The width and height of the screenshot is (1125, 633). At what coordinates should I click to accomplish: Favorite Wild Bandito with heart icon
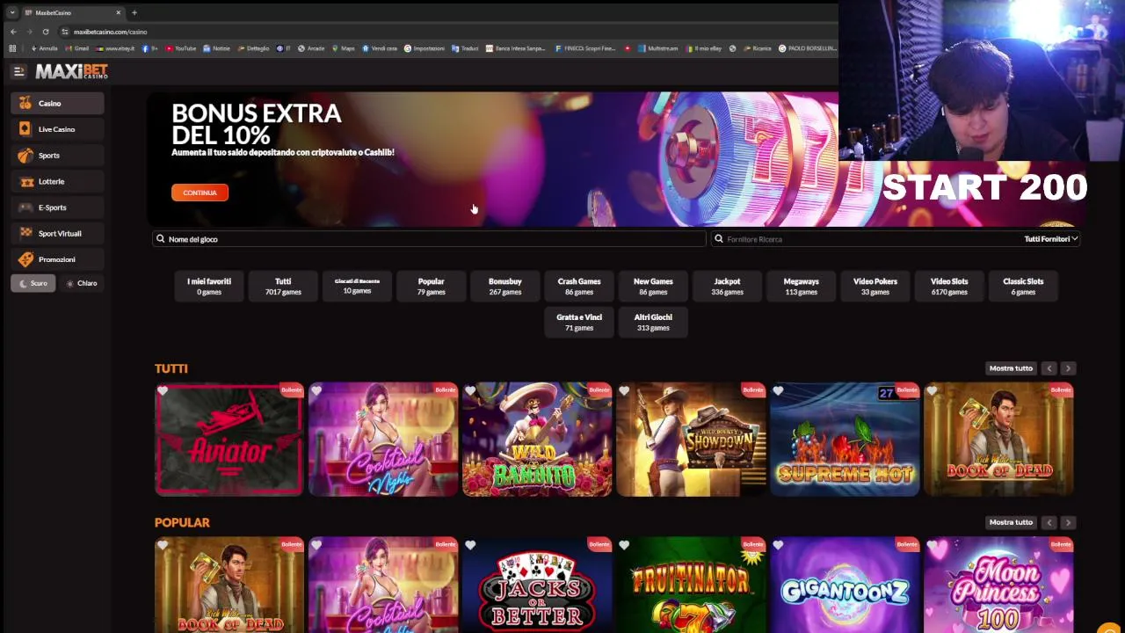pos(470,391)
